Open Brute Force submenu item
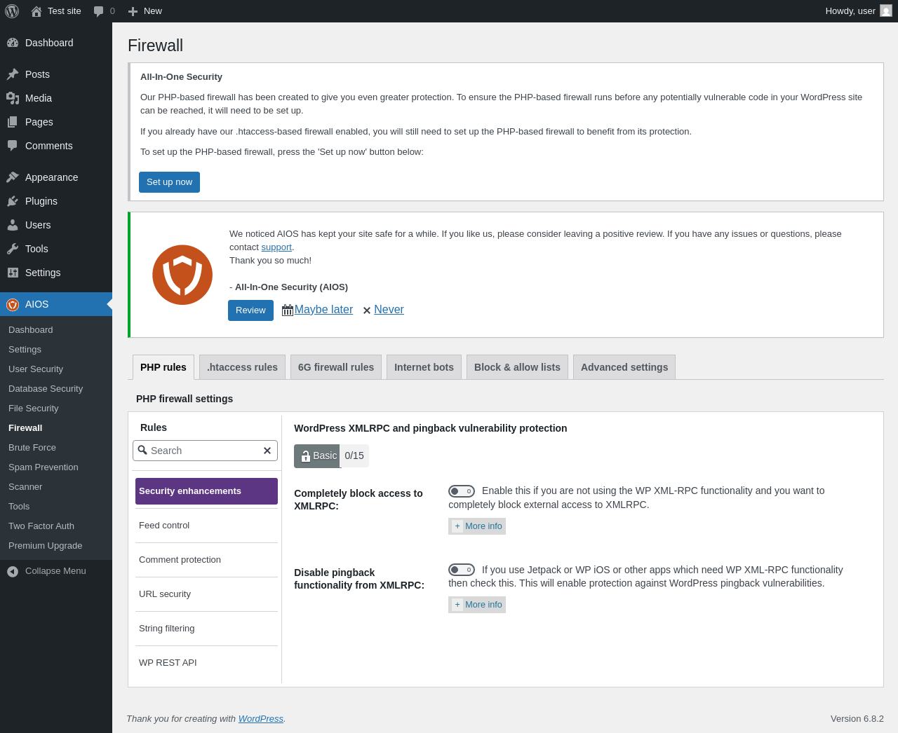This screenshot has height=733, width=898. pyautogui.click(x=56, y=448)
